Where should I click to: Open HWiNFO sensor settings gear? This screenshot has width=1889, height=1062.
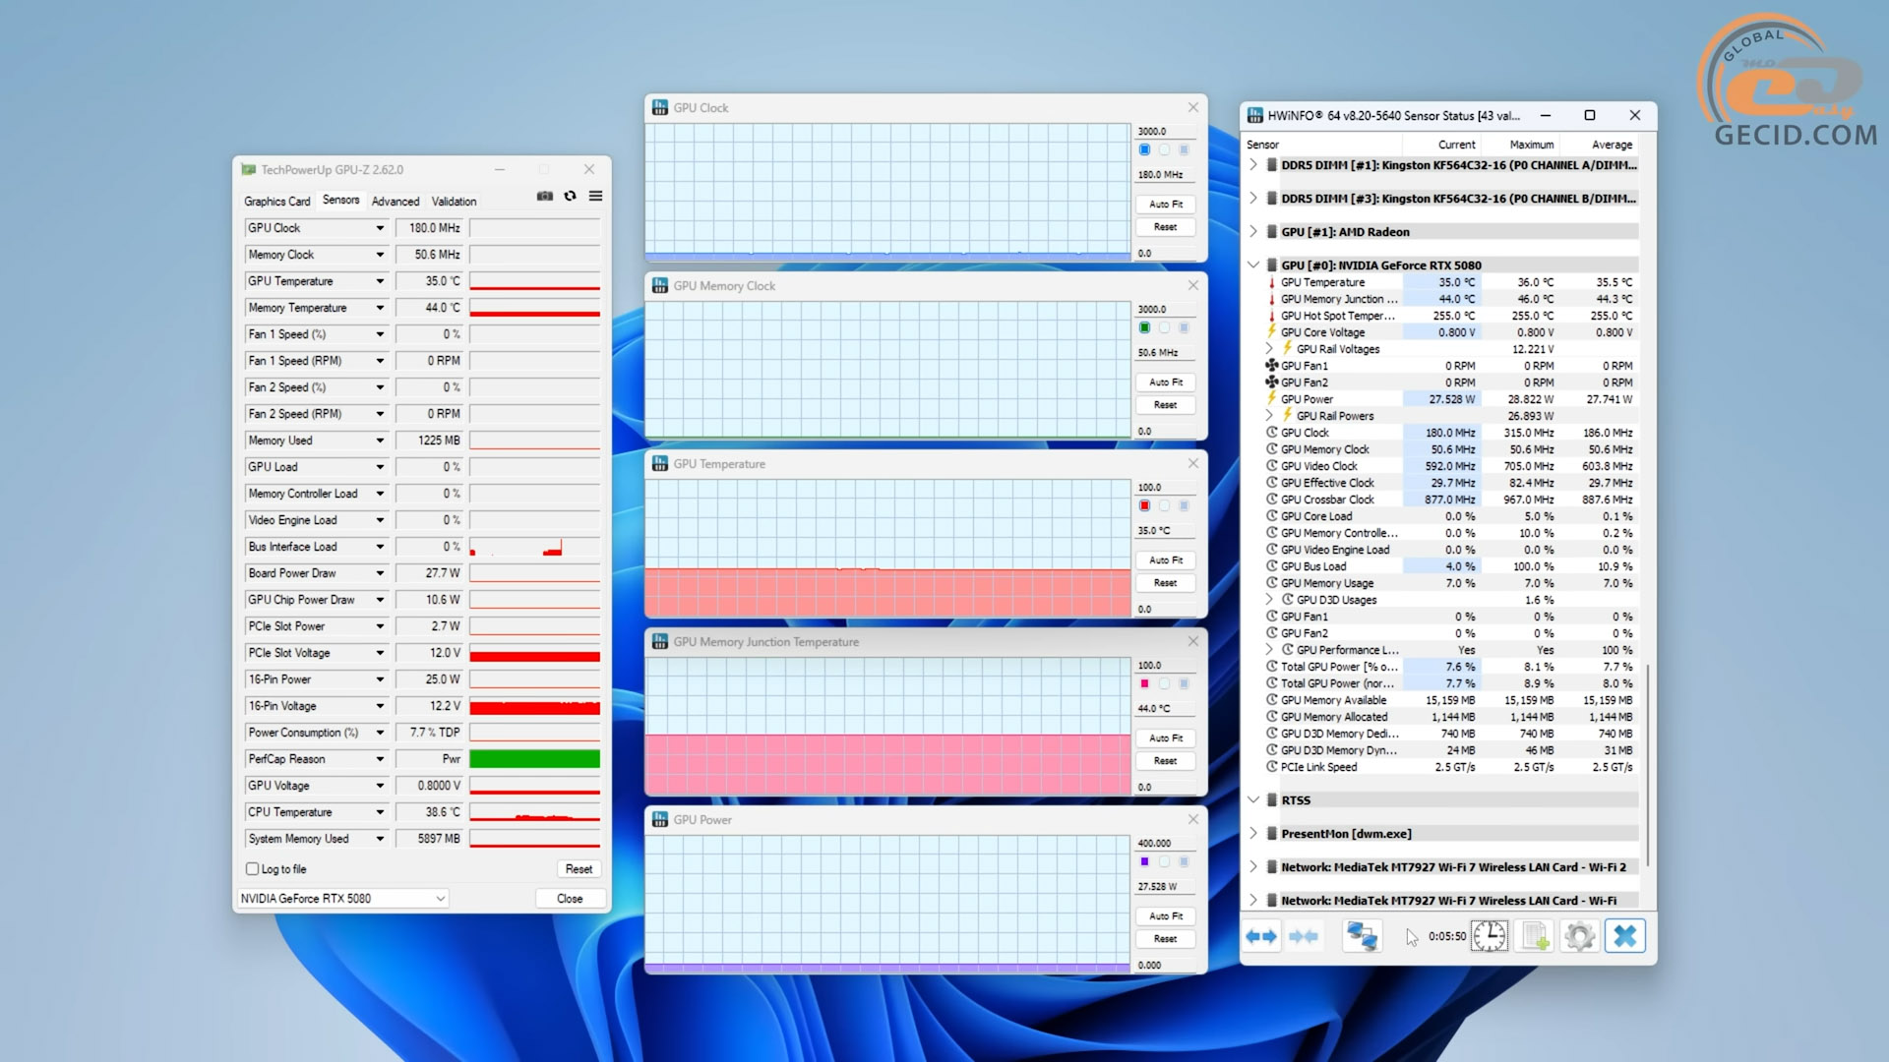click(x=1579, y=936)
